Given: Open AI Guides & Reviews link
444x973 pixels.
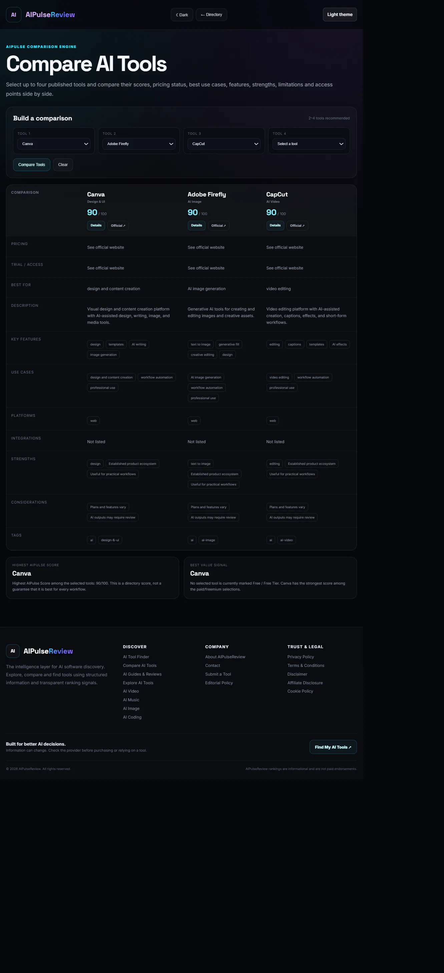Looking at the screenshot, I should pyautogui.click(x=142, y=674).
